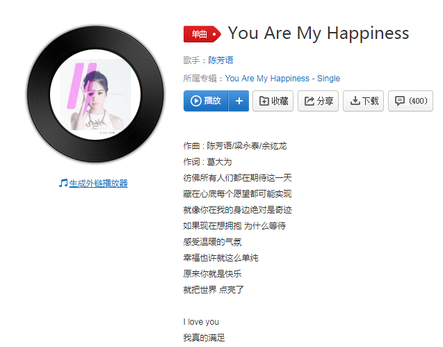Click the red 单曲 tag badge
Viewport: 443px width, 347px height.
(x=202, y=34)
